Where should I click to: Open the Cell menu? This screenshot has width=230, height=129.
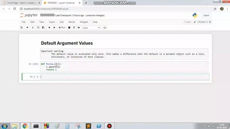tap(61, 22)
